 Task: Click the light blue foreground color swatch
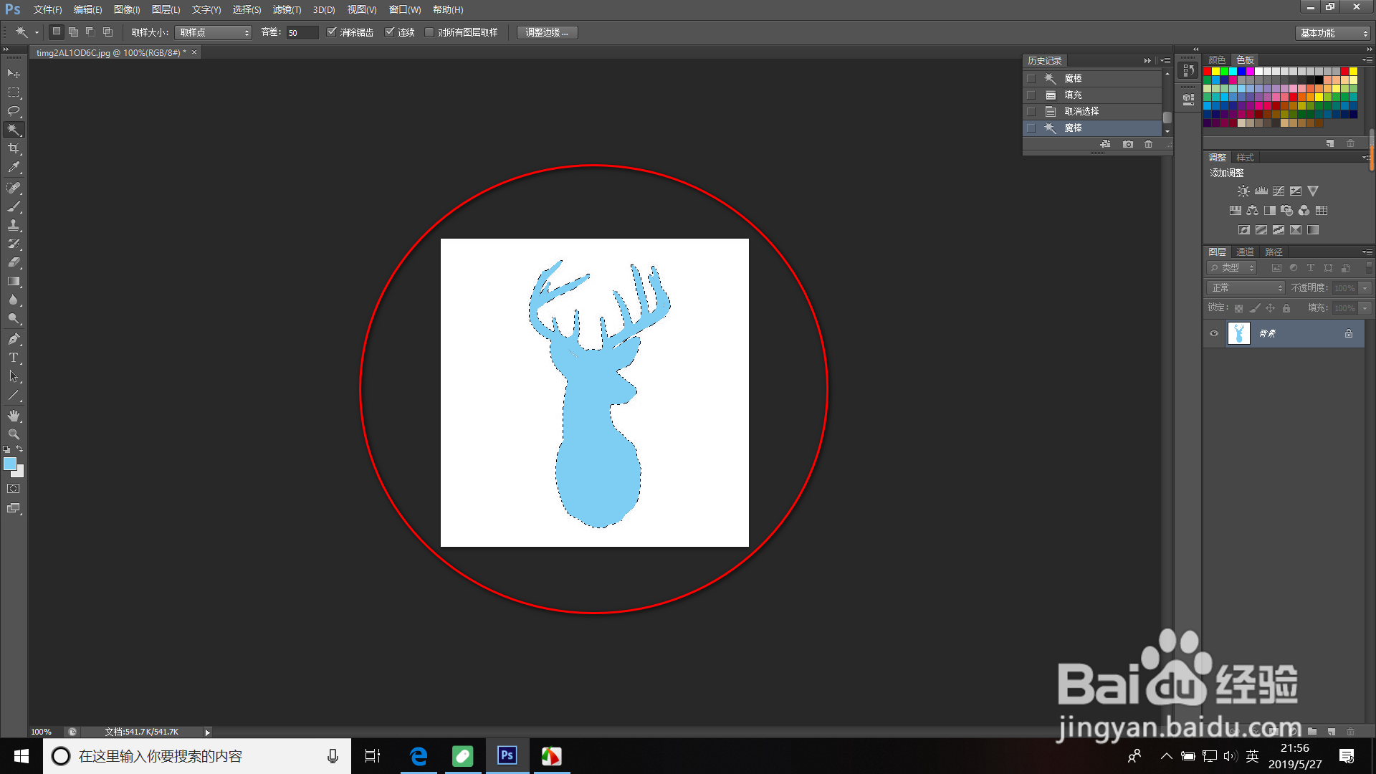(x=10, y=464)
